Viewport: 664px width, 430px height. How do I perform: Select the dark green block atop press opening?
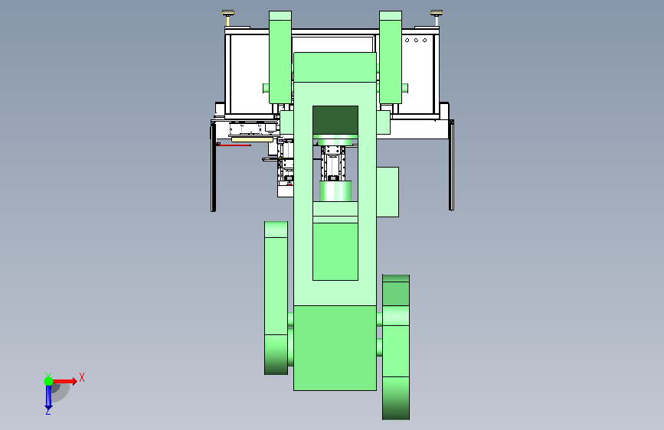coord(335,120)
